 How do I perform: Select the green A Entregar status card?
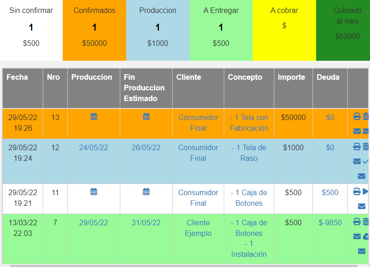coord(221,30)
